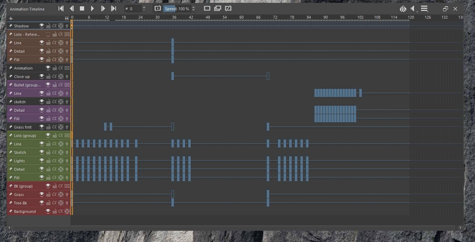Add a blank frame
Screen dimensions: 475x242
207,8
